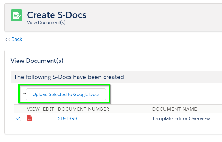Open the red PDF icon for SD-1393
The width and height of the screenshot is (222, 142).
tap(30, 118)
